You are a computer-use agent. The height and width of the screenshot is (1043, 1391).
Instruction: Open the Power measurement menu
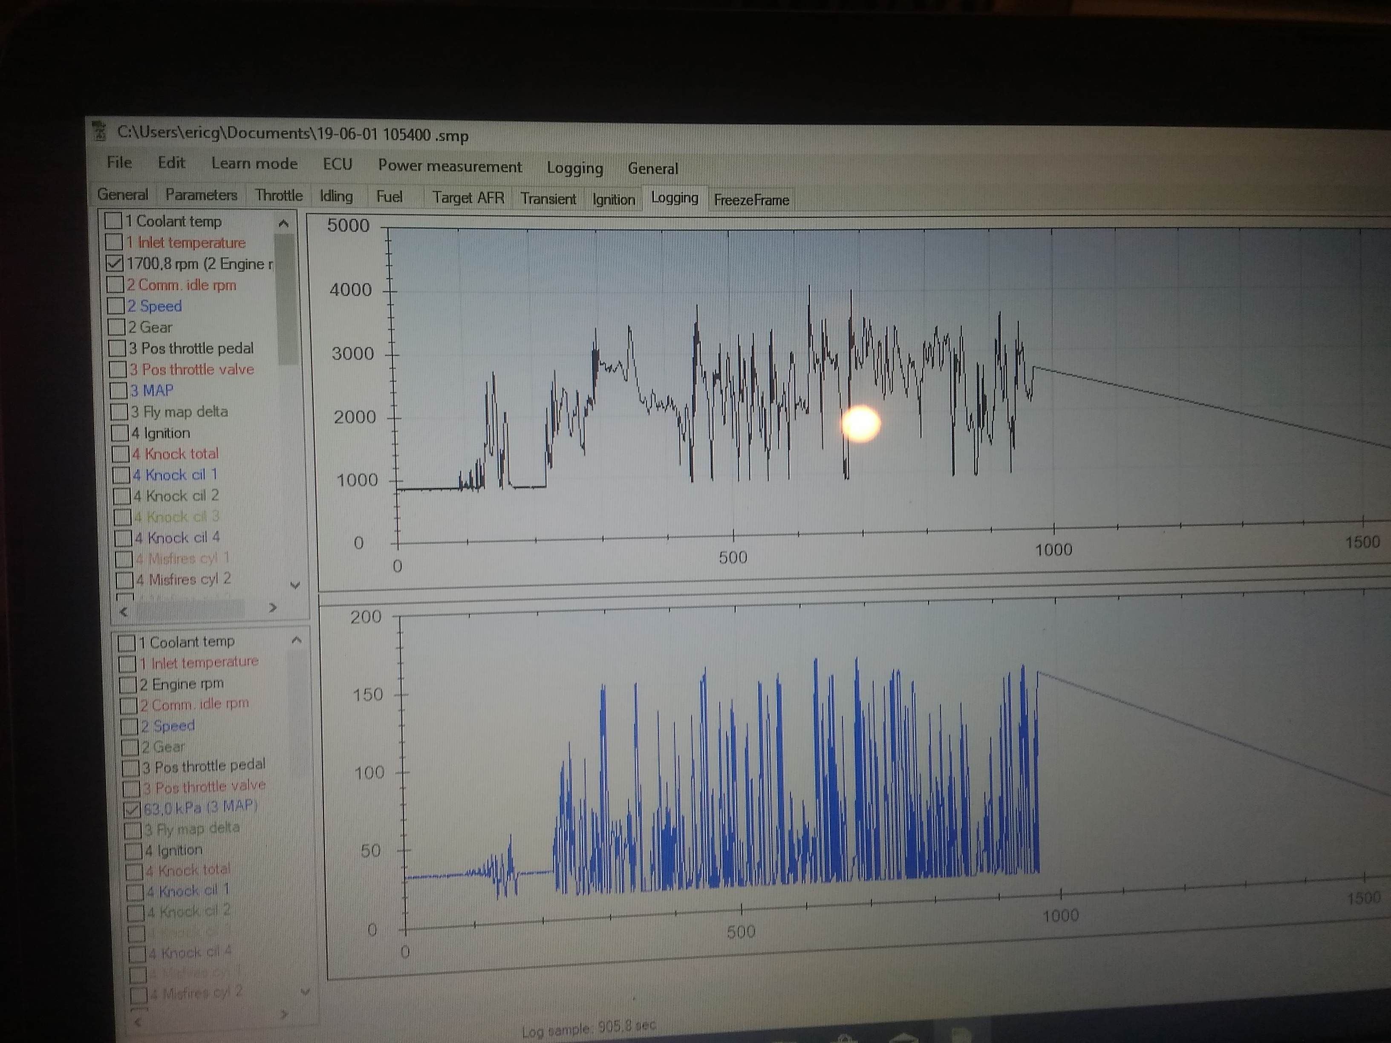450,167
